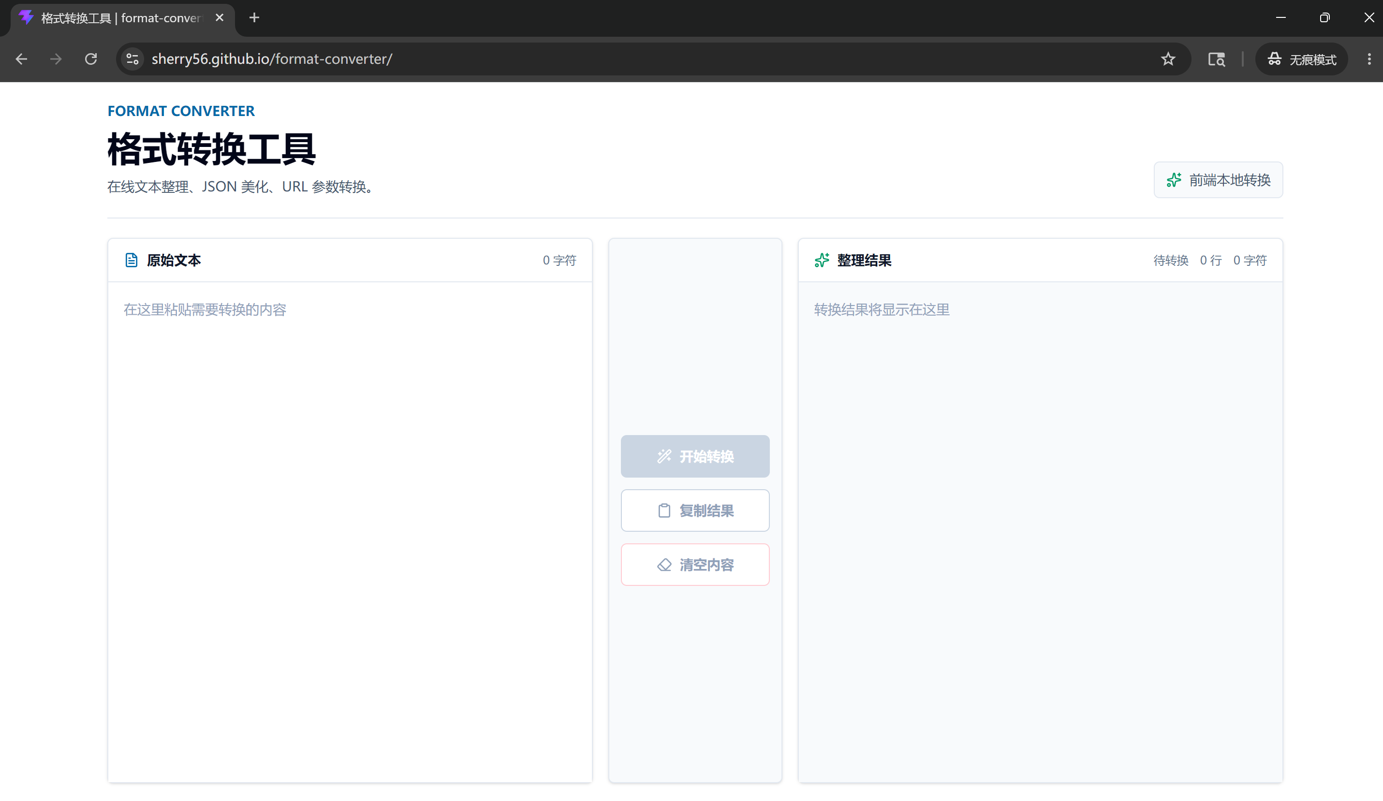The image size is (1383, 801).
Task: Click the 0 行 line count
Action: point(1211,260)
